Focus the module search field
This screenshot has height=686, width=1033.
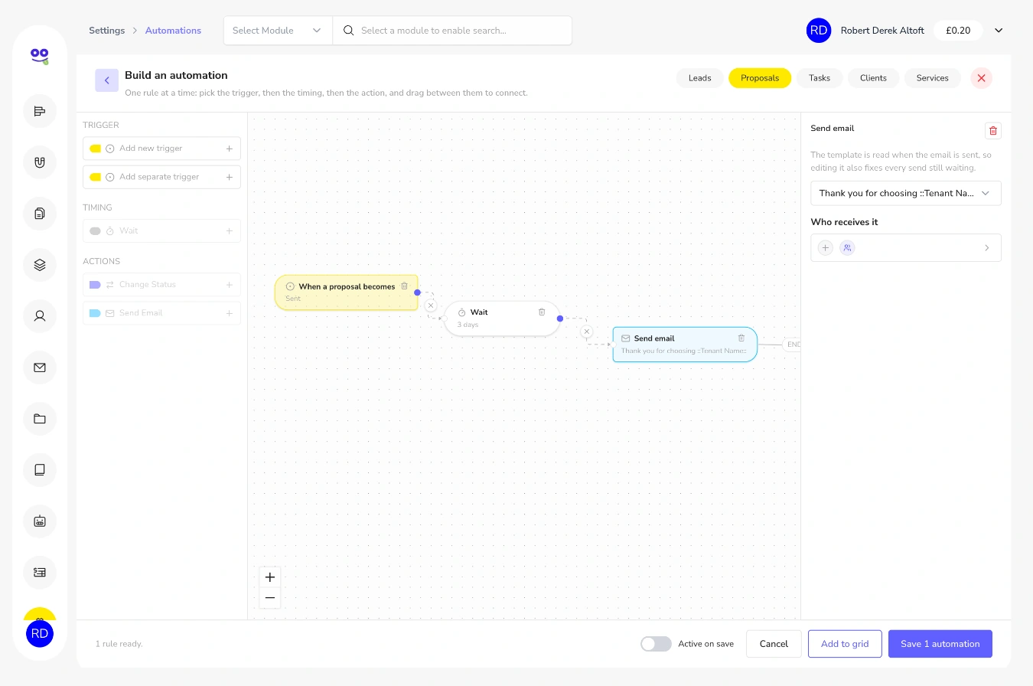tap(452, 31)
